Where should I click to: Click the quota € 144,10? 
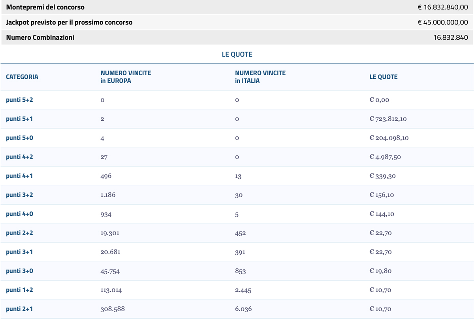click(x=382, y=214)
